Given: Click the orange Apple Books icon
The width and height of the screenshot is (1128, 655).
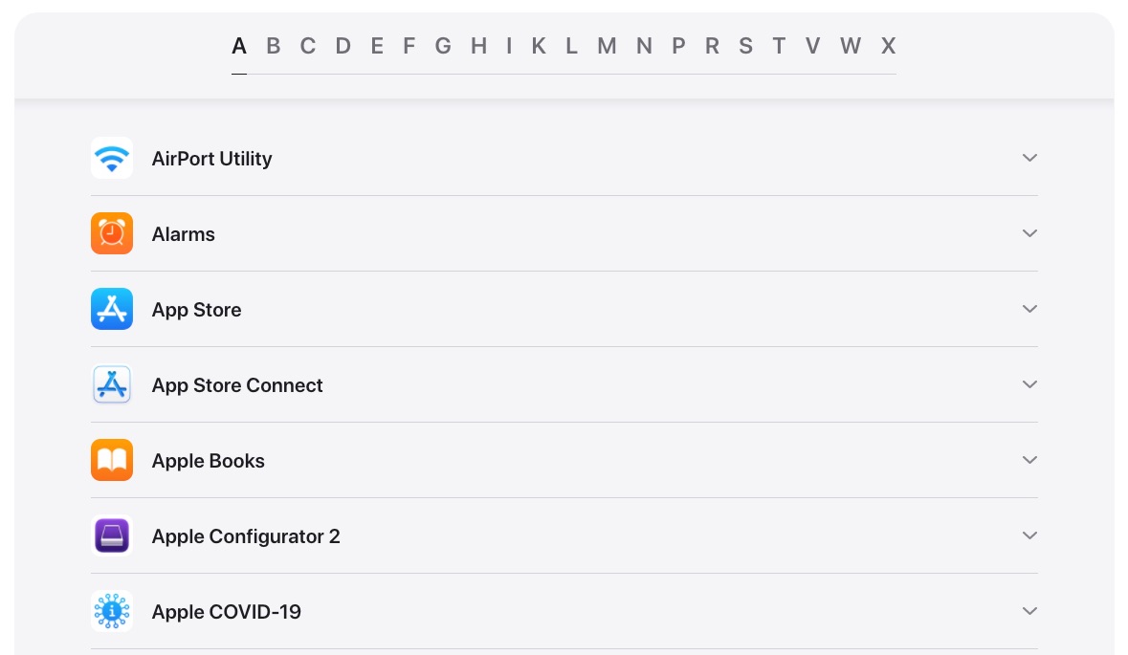Looking at the screenshot, I should point(112,460).
